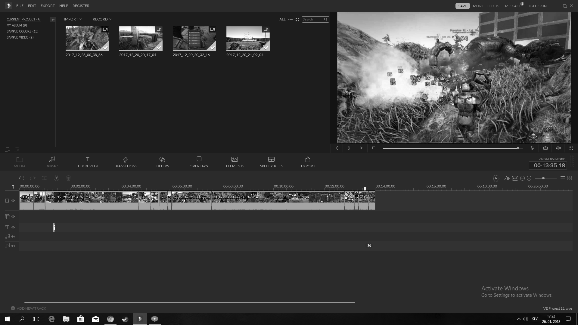The height and width of the screenshot is (325, 578).
Task: Open the Transitions panel
Action: 125,162
